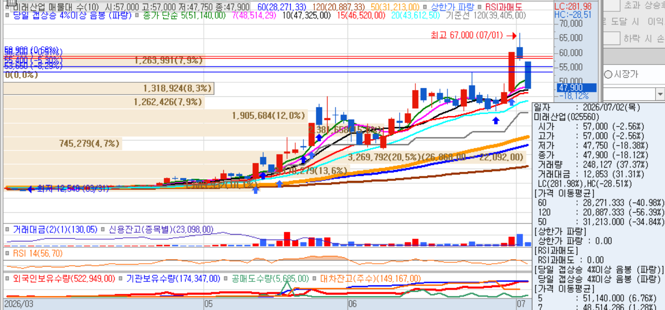The image size is (665, 310).
Task: Click the 외국인보유수량 legend marker
Action: click(7, 278)
